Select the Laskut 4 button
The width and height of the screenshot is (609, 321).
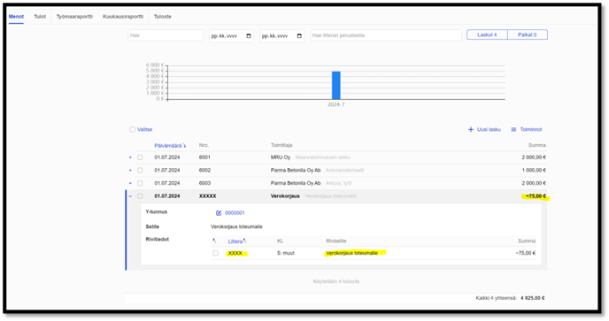coord(487,35)
